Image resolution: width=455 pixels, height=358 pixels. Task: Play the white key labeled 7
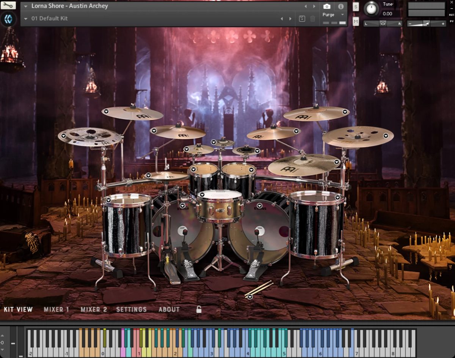point(356,352)
